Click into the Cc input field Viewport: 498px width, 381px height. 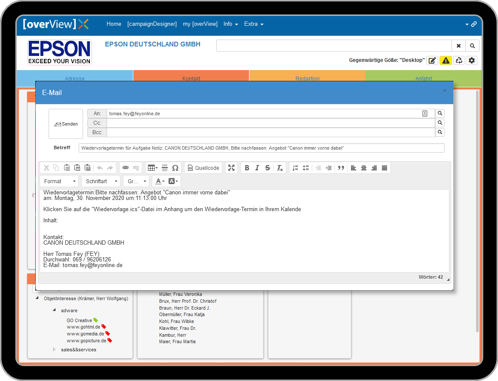(x=271, y=123)
